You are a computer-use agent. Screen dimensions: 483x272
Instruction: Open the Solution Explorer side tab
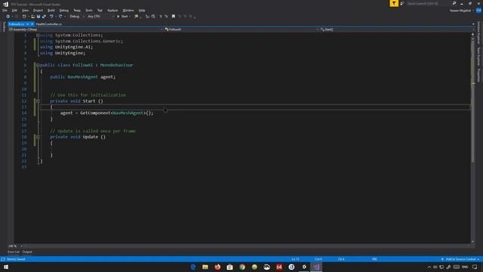point(478,32)
